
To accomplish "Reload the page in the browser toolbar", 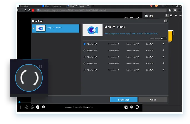I will 25,10.
